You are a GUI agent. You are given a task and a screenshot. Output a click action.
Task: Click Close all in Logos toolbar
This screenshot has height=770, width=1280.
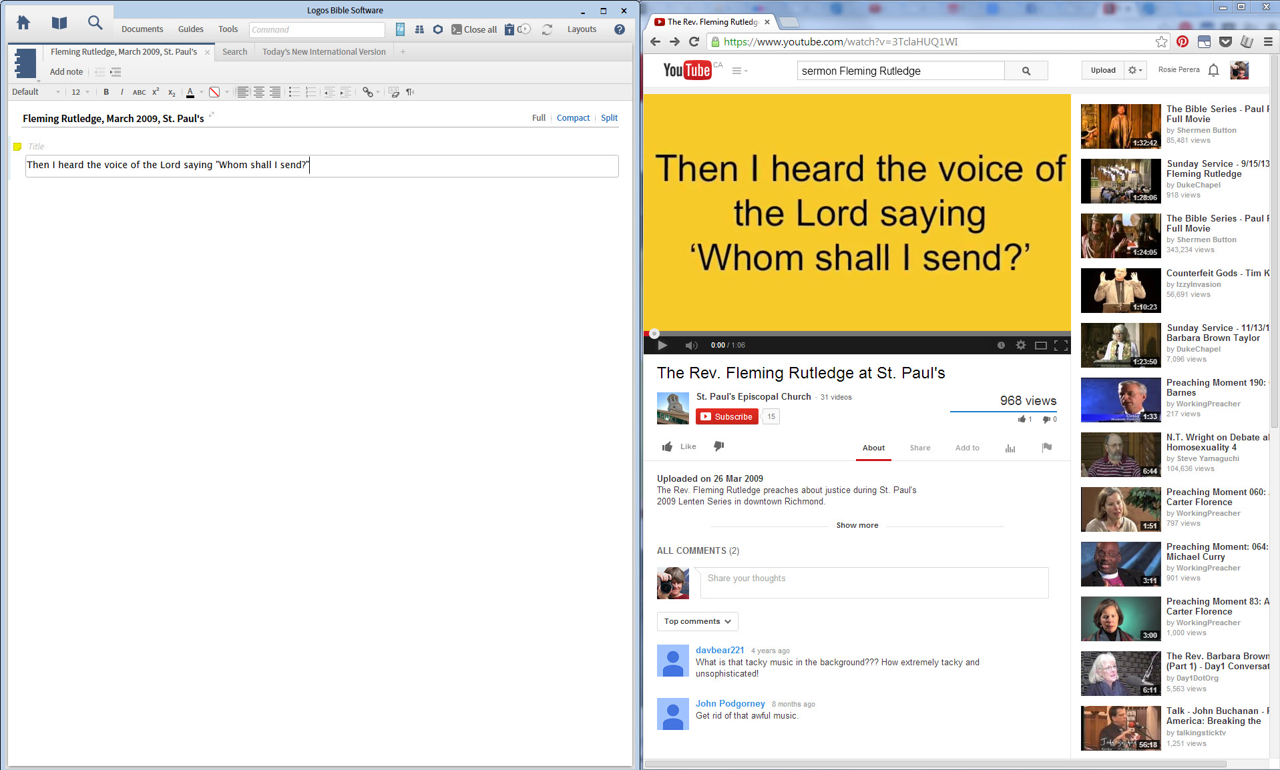475,29
